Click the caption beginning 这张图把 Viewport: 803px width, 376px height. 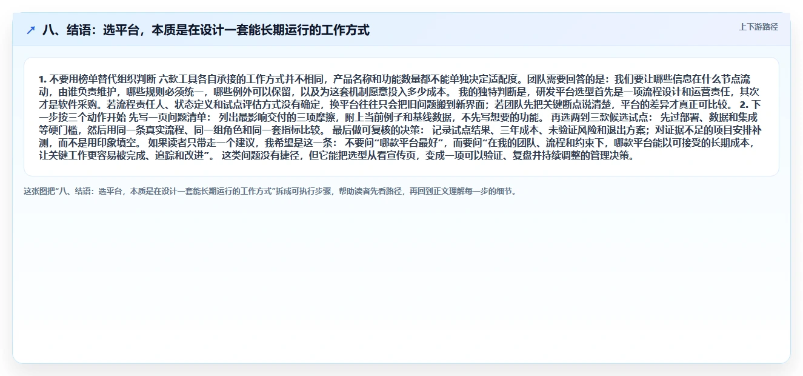pos(270,192)
